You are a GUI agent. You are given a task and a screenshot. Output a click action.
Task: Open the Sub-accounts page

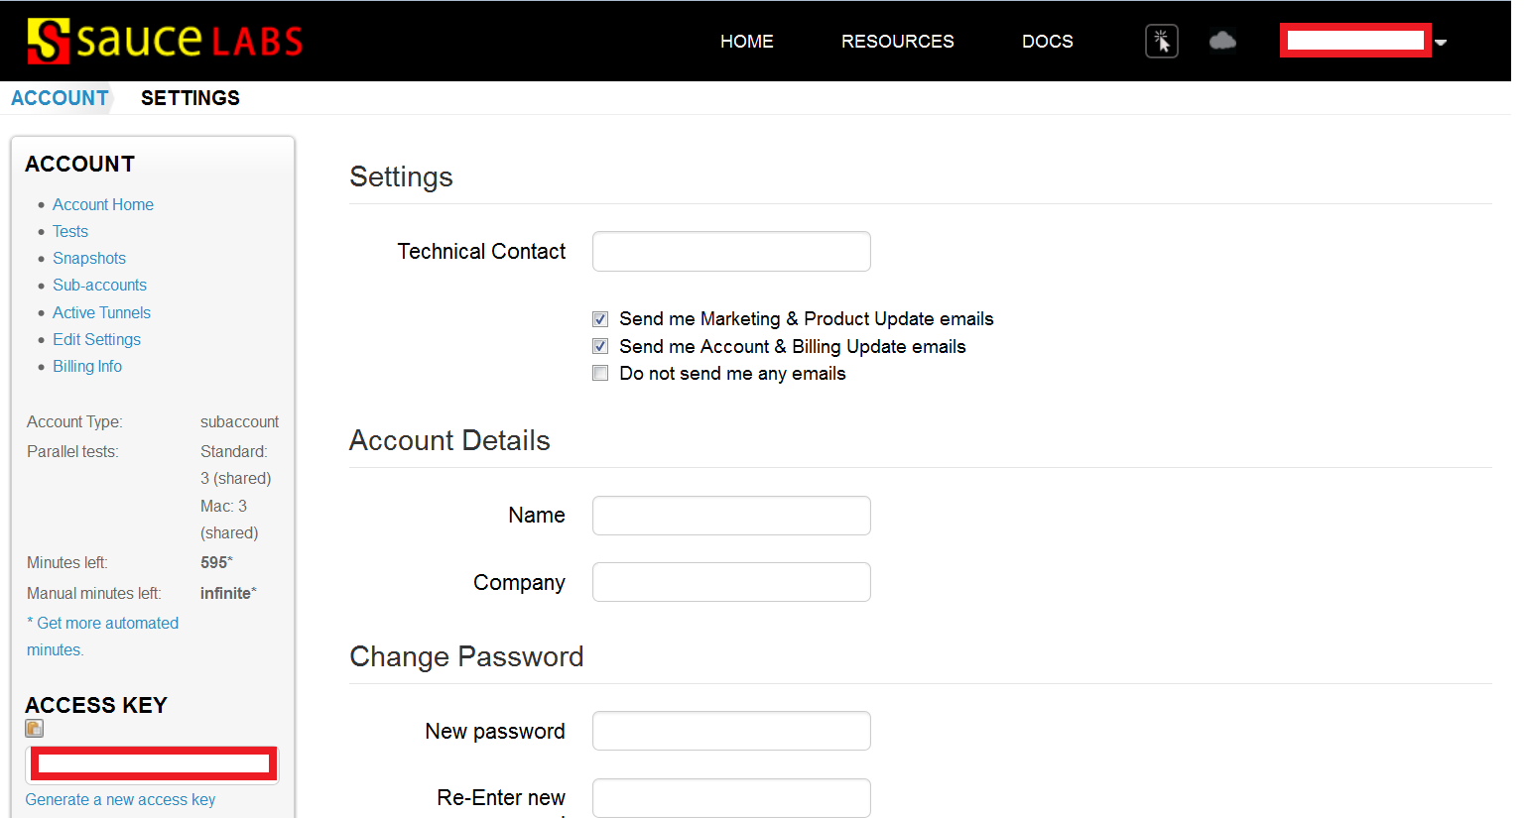click(x=99, y=285)
